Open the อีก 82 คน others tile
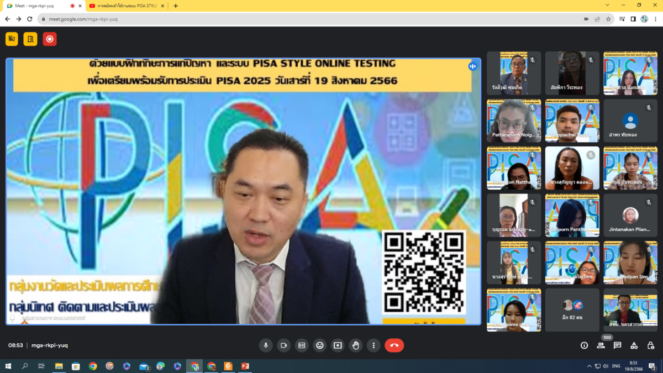The height and width of the screenshot is (373, 663). coord(572,310)
